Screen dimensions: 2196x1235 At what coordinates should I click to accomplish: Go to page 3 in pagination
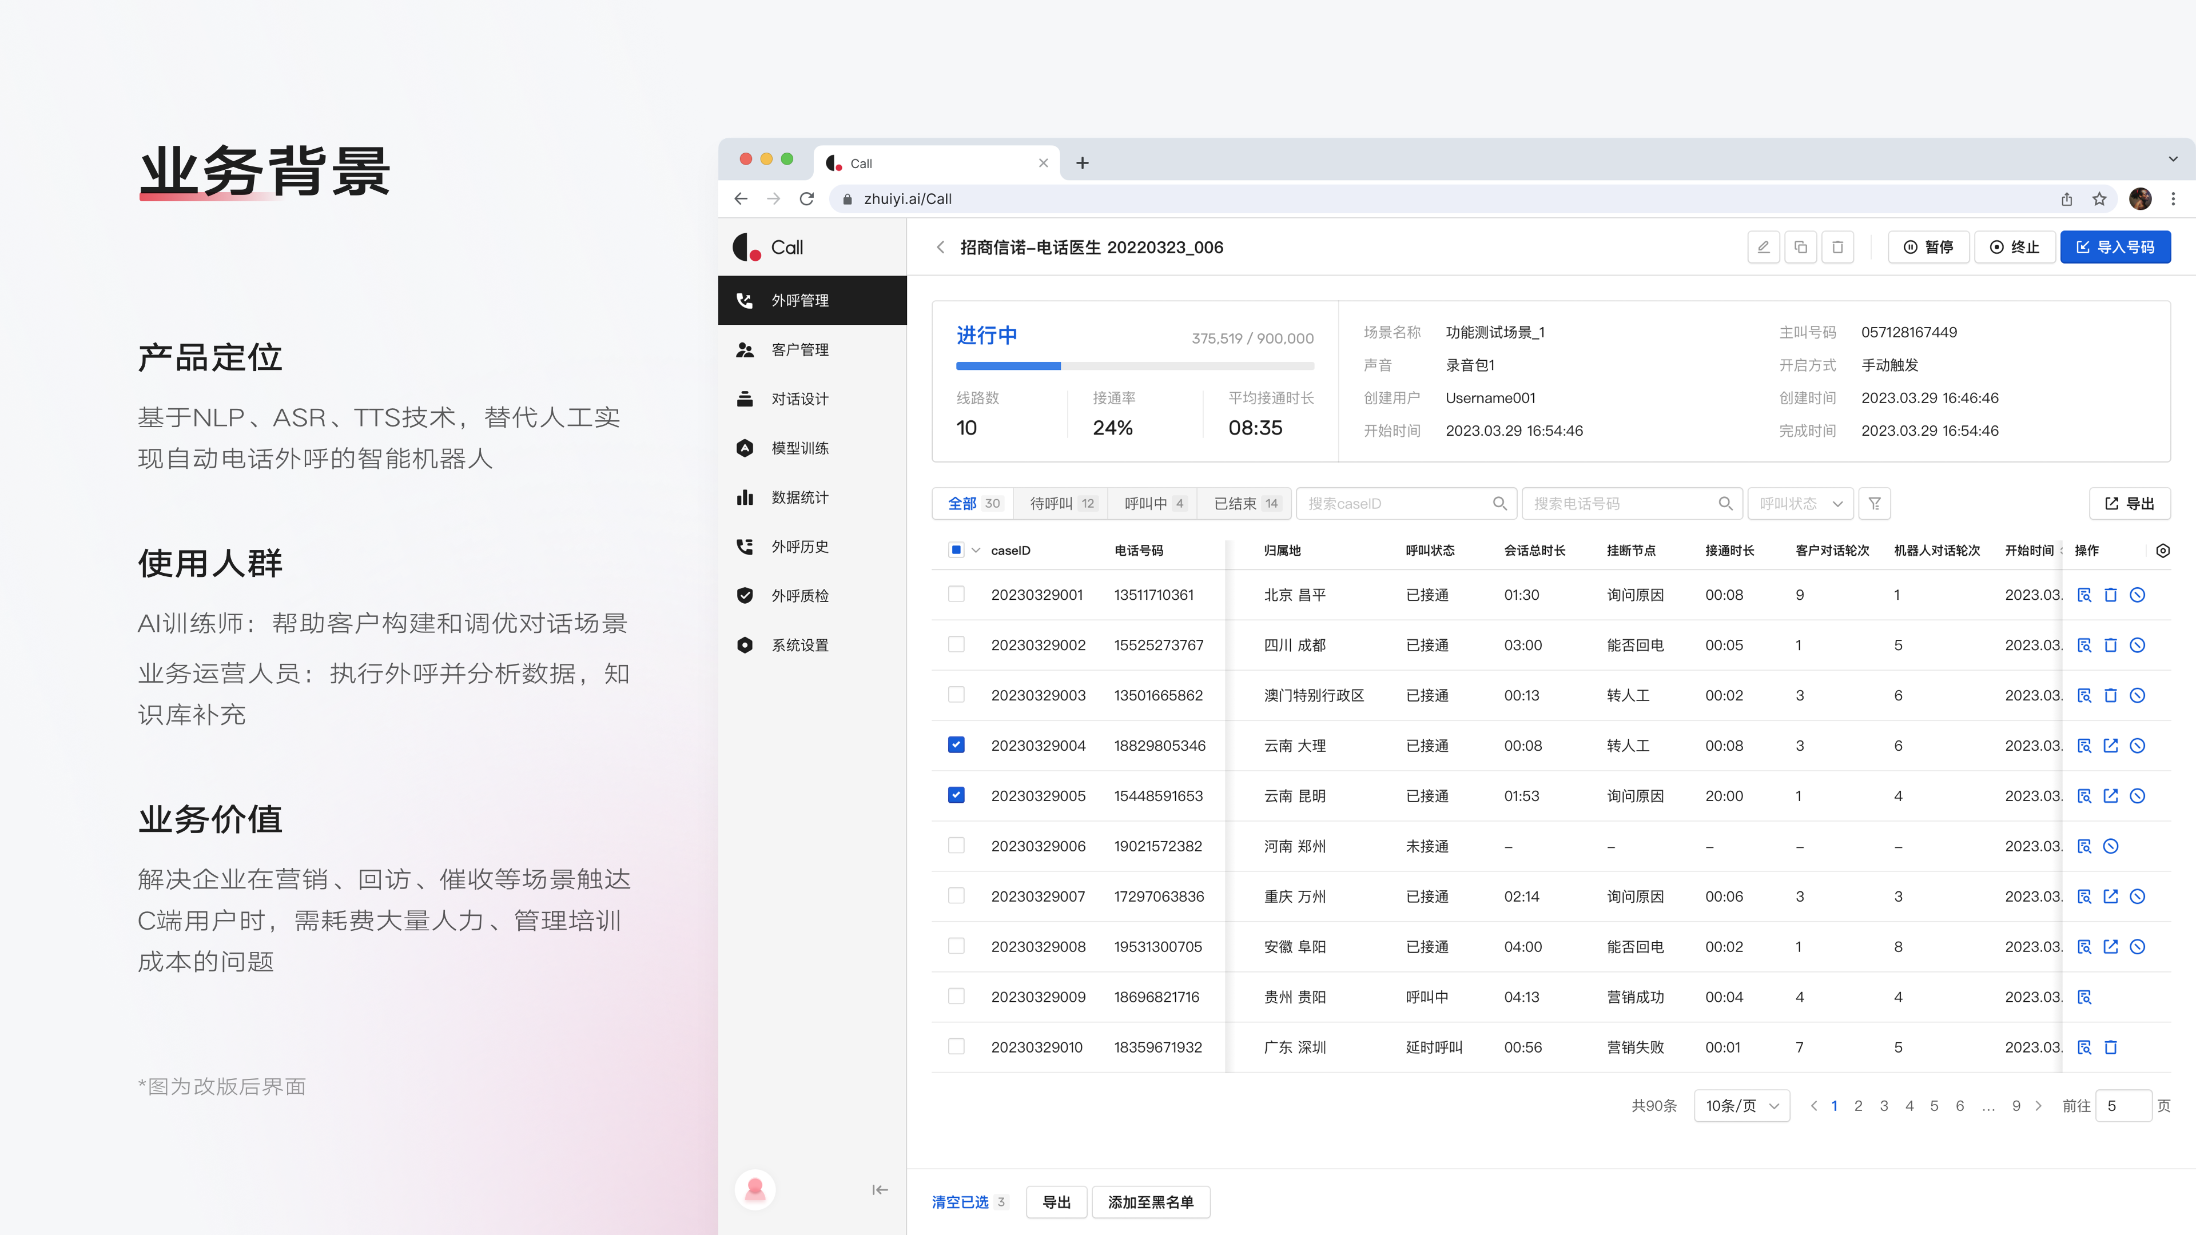point(1884,1106)
